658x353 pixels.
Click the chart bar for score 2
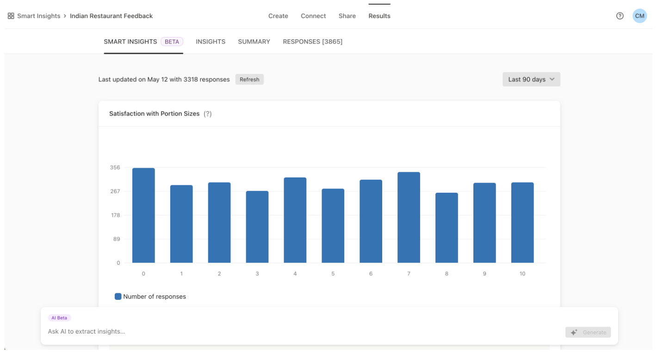click(219, 223)
